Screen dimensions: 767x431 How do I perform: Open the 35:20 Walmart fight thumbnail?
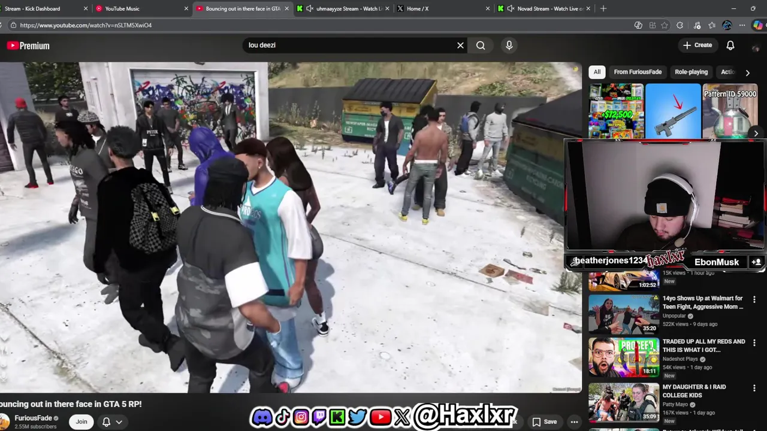[x=624, y=313]
